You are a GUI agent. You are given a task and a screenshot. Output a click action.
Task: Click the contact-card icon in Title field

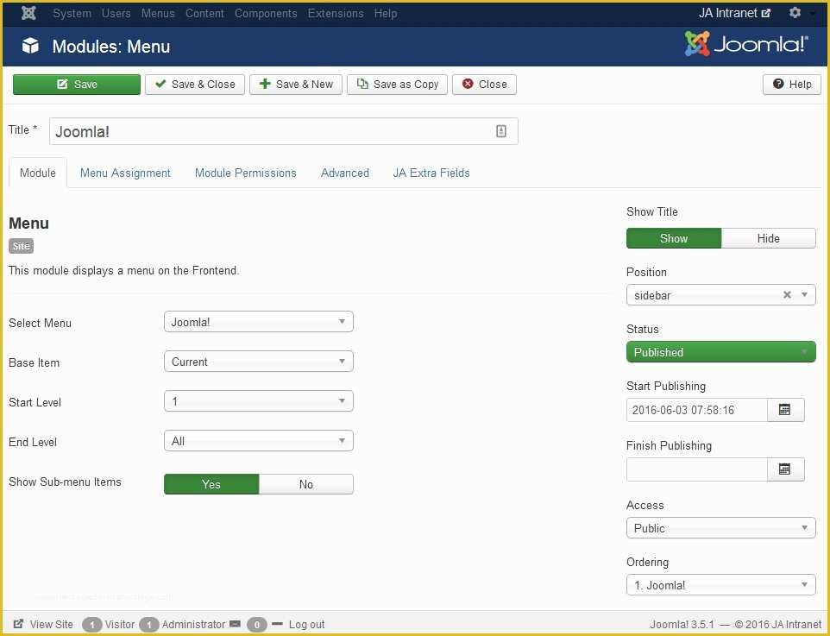click(x=500, y=131)
